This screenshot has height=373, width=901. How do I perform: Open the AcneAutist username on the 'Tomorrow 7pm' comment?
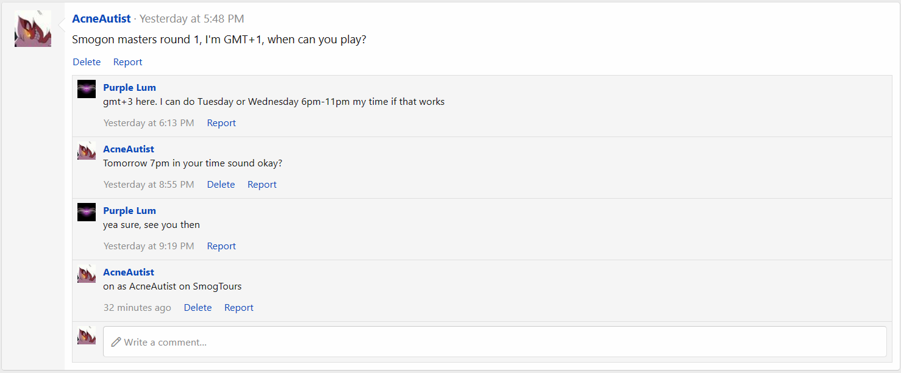[129, 149]
